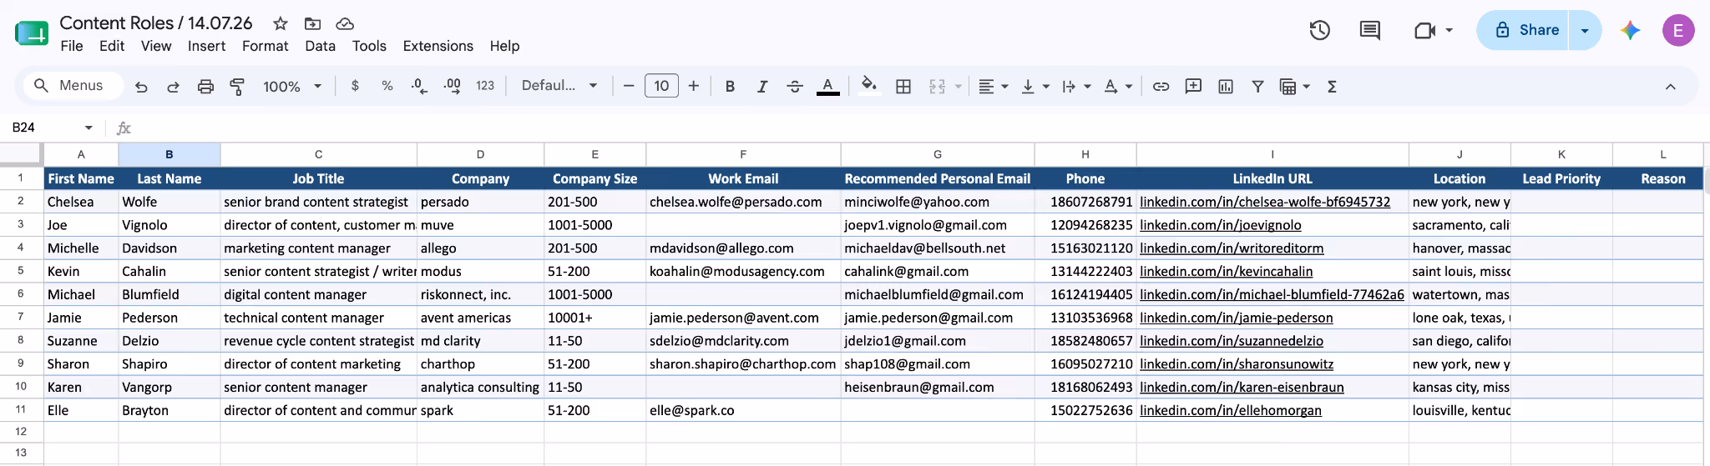Open the font family dropdown
Viewport: 1710px width, 466px height.
coord(559,86)
